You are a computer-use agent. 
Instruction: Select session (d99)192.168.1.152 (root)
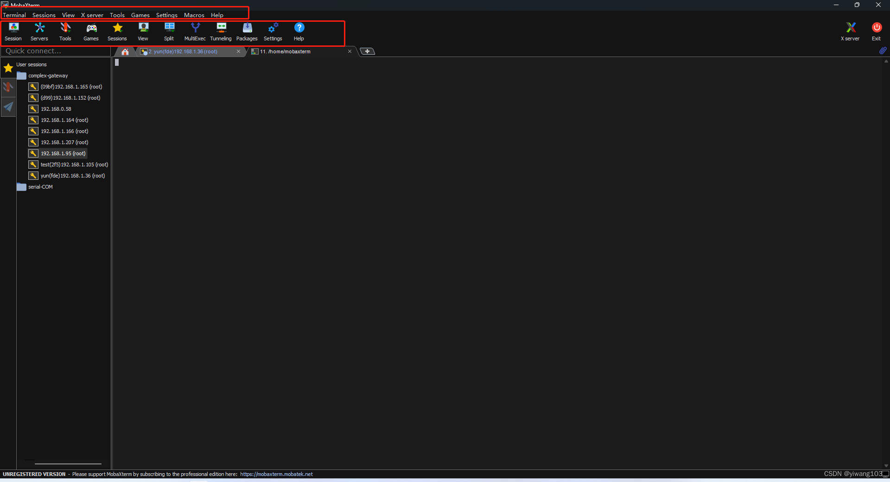[70, 98]
